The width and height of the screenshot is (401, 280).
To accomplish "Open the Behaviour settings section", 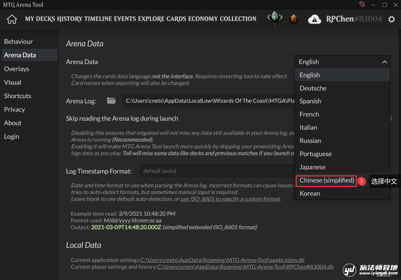I will 29,42.
